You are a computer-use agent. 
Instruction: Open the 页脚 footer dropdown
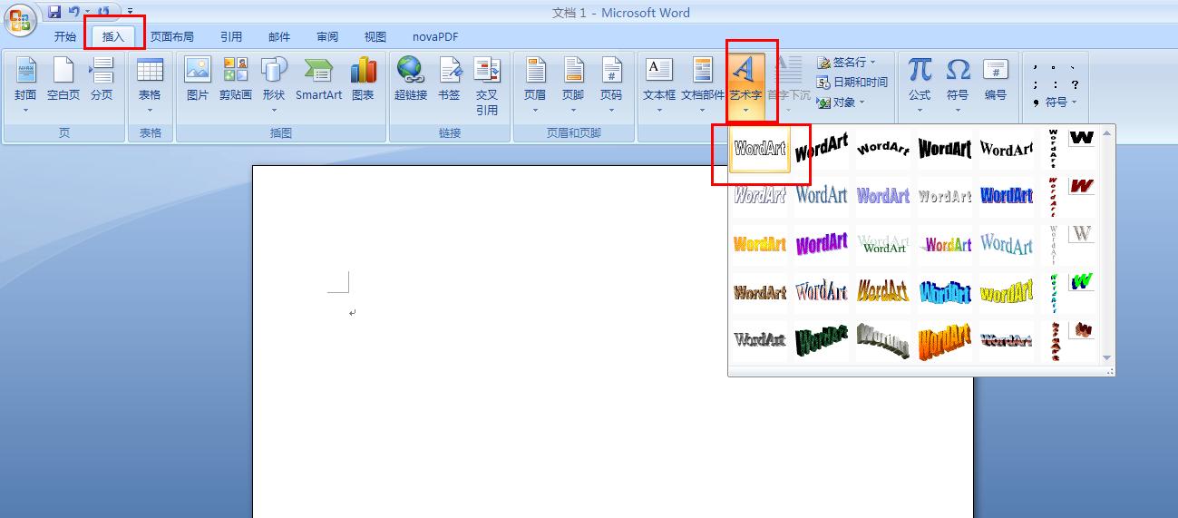(573, 110)
